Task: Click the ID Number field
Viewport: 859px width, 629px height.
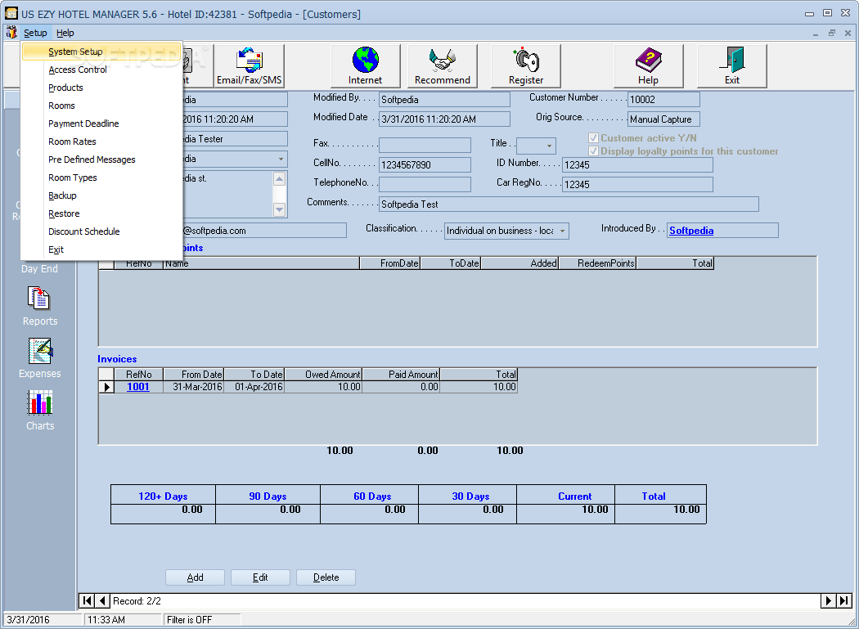Action: (637, 165)
